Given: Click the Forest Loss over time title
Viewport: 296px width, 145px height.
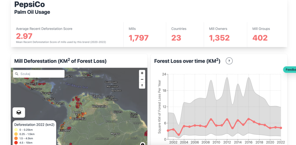Looking at the screenshot, I should coord(187,61).
